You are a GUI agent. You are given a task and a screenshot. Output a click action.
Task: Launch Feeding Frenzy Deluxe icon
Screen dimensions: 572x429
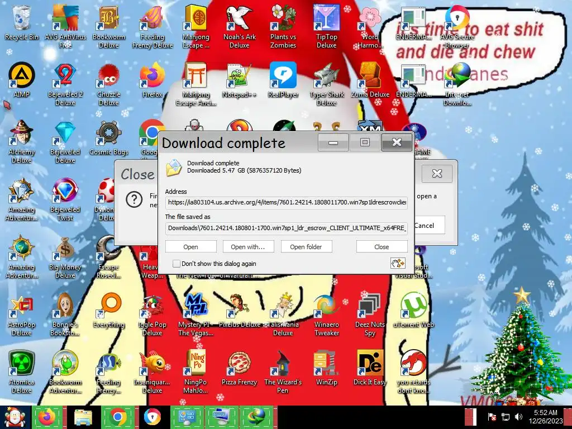(152, 26)
